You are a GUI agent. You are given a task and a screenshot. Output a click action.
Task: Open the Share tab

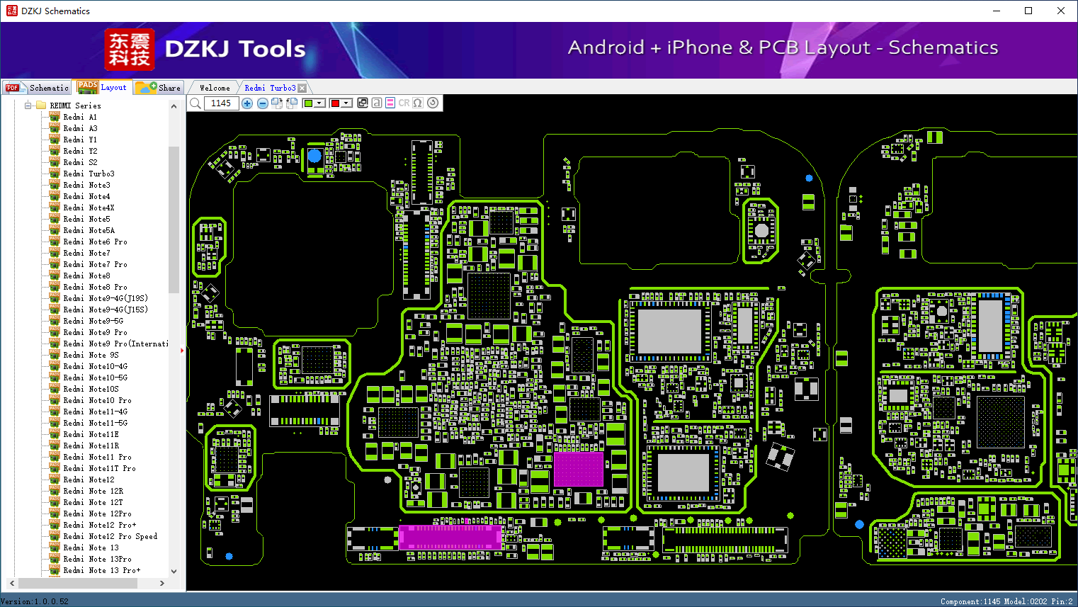[x=159, y=87]
